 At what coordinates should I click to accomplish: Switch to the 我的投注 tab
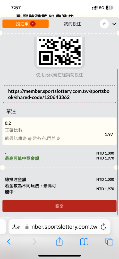[72, 24]
